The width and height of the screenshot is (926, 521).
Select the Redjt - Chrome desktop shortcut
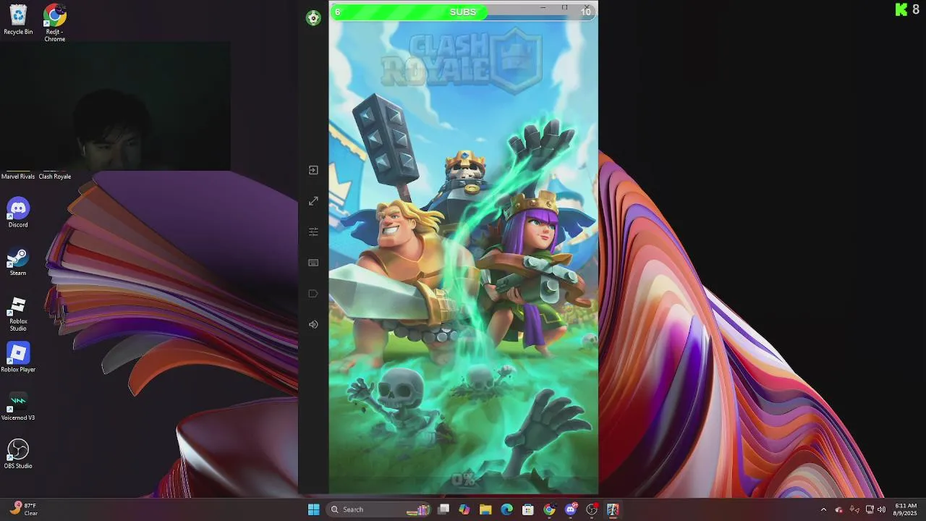pyautogui.click(x=55, y=22)
